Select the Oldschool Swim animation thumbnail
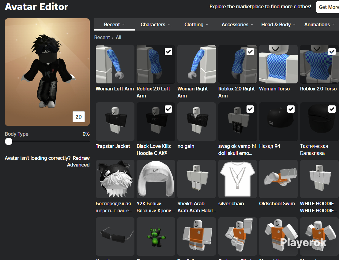The width and height of the screenshot is (339, 260). [278, 179]
